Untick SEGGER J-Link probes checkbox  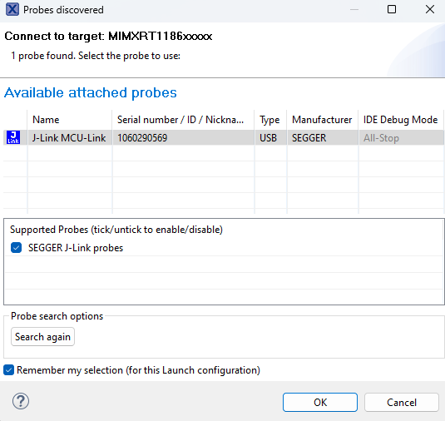click(16, 248)
